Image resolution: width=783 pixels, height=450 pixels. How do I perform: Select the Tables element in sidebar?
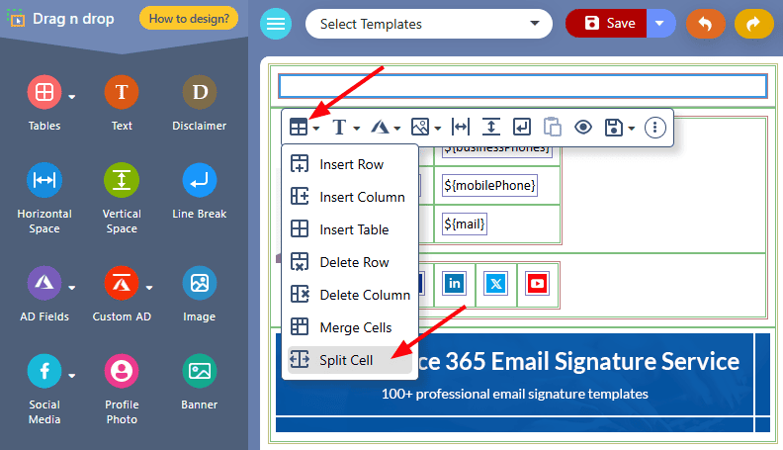click(44, 92)
